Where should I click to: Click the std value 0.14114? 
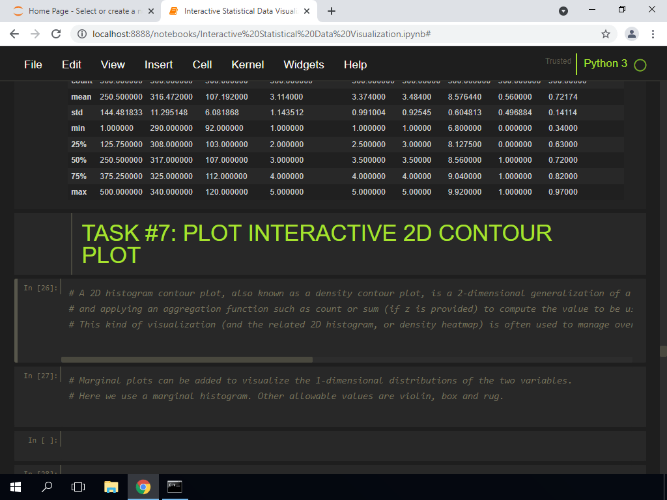[x=563, y=113]
